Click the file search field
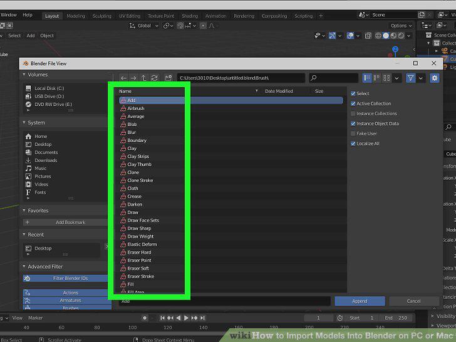 pyautogui.click(x=333, y=78)
